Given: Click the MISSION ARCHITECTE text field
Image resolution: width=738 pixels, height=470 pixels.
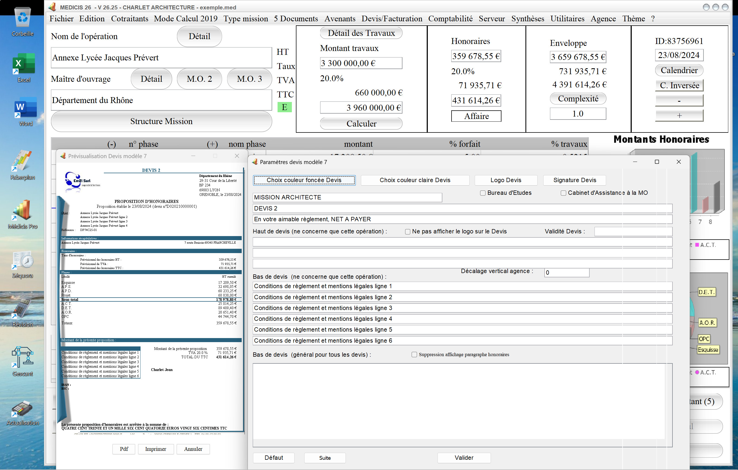Looking at the screenshot, I should (x=347, y=197).
